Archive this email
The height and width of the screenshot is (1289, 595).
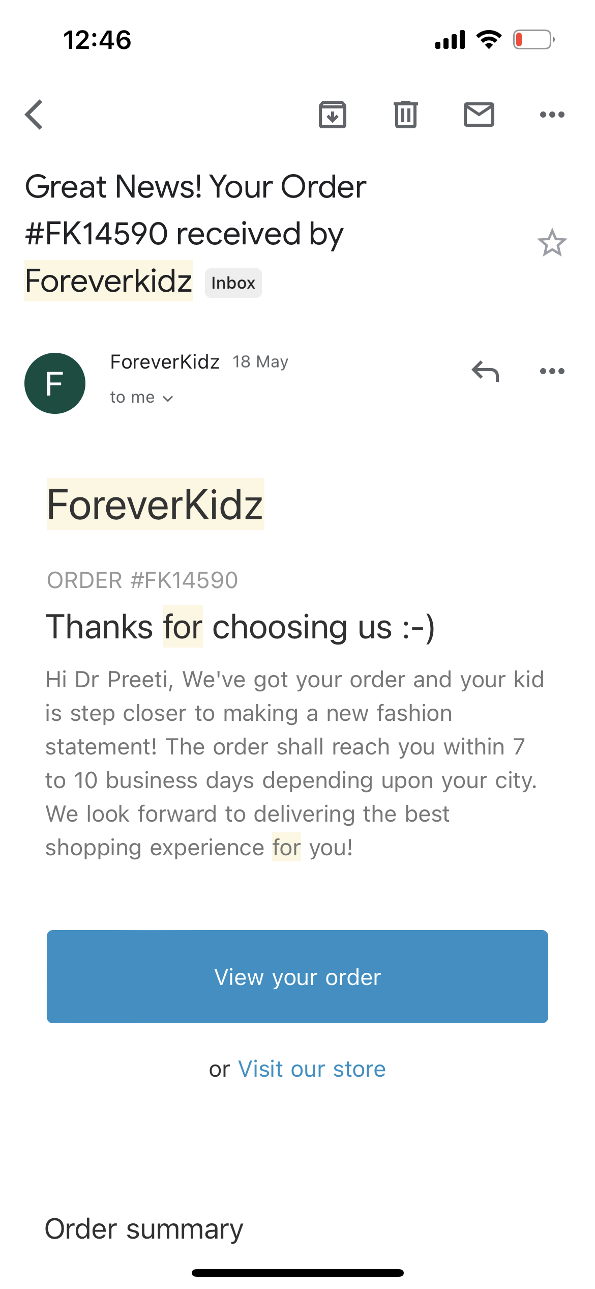pyautogui.click(x=333, y=115)
